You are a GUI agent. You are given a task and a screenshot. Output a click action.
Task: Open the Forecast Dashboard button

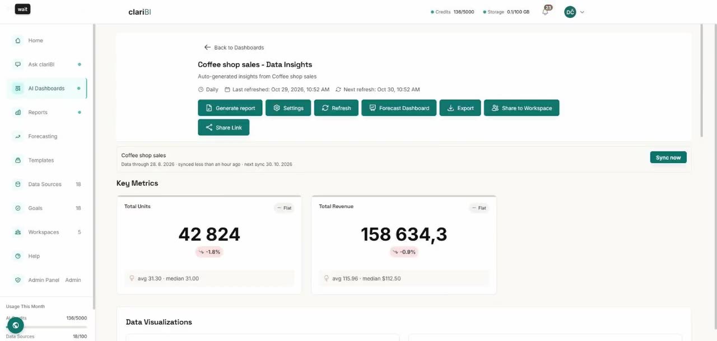399,108
